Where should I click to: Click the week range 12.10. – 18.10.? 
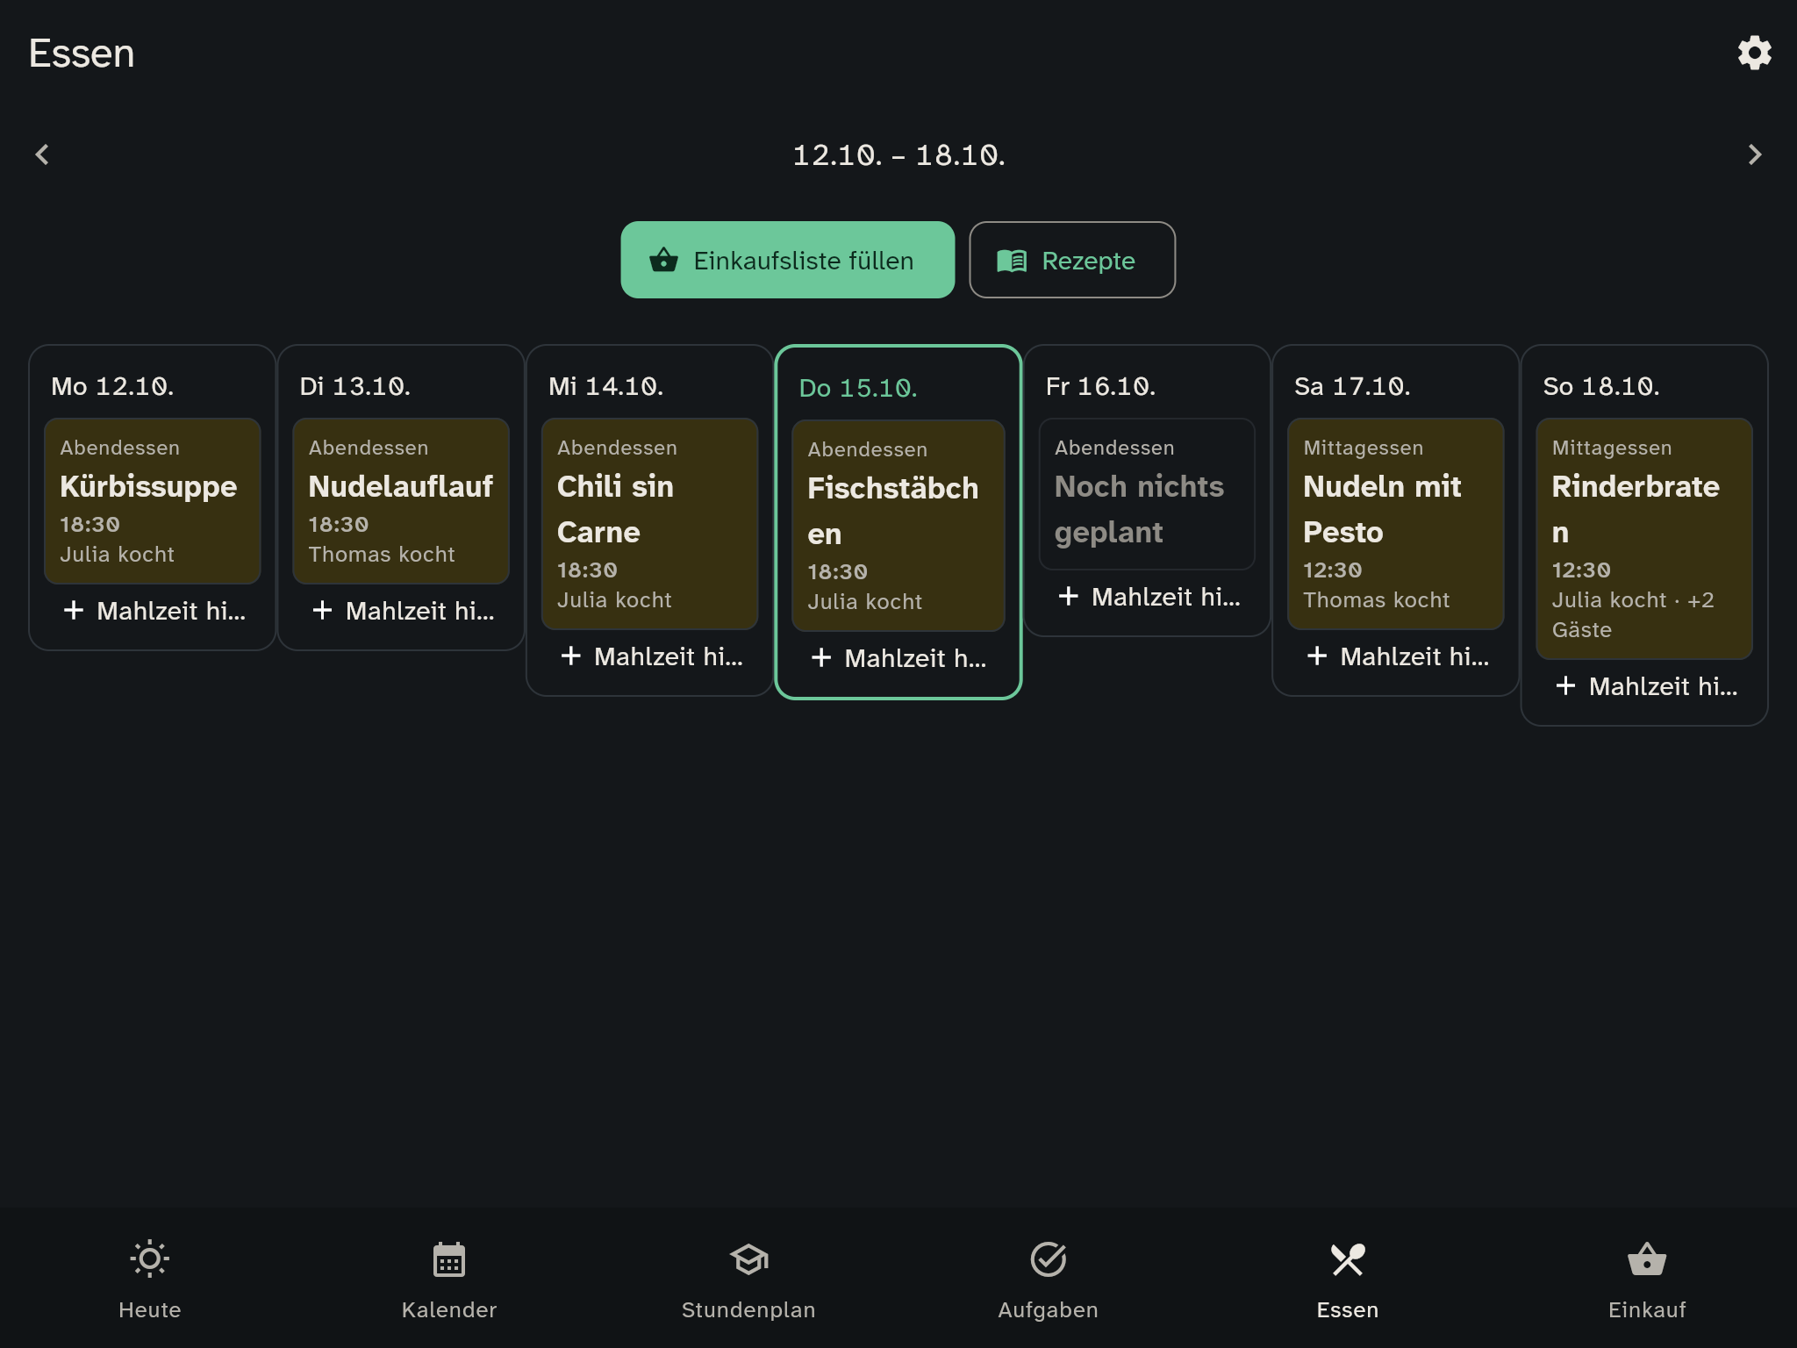[898, 155]
